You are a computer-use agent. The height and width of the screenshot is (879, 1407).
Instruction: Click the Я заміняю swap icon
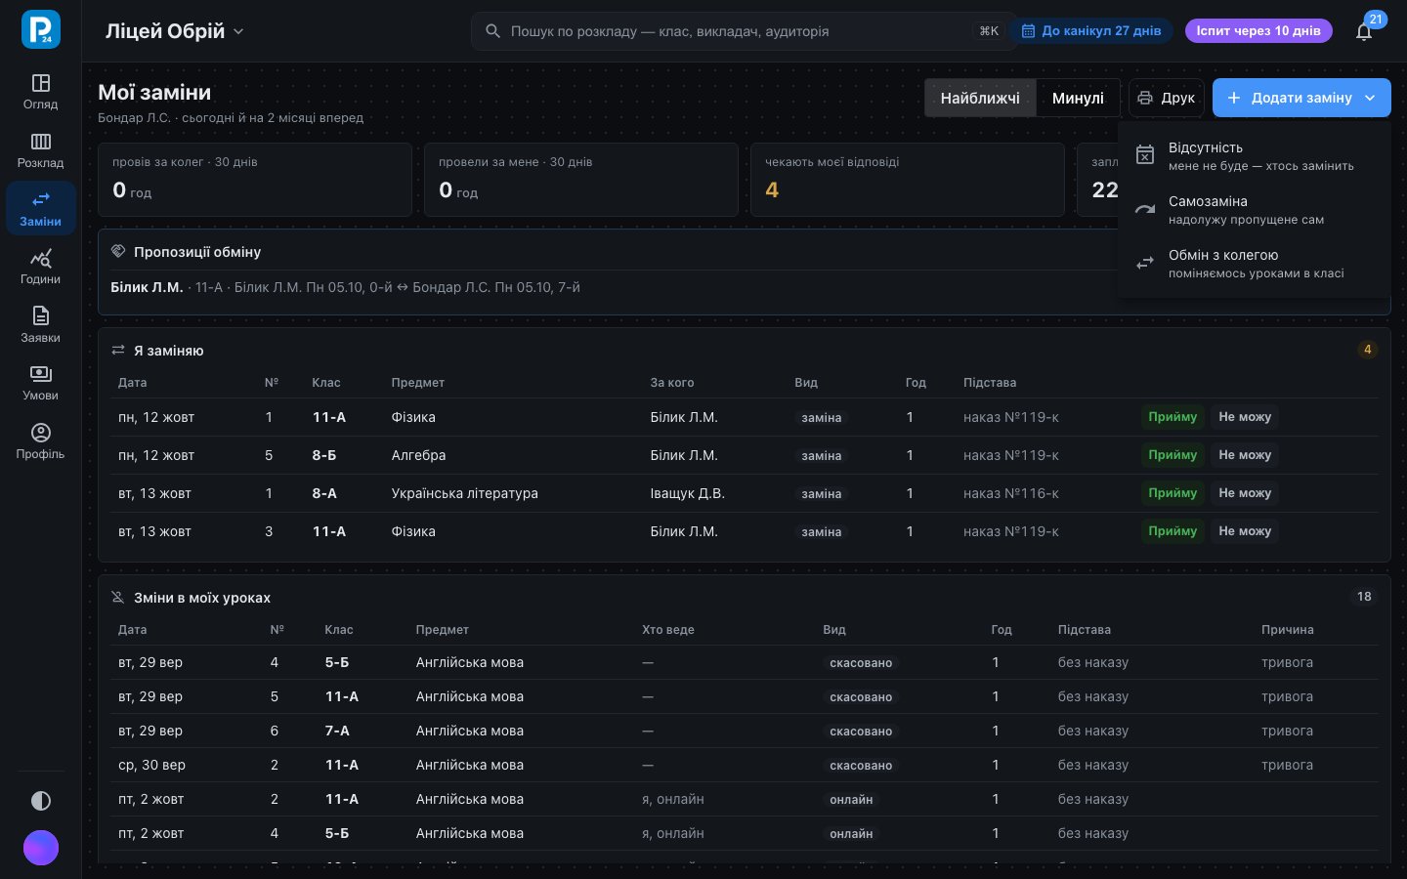(118, 351)
